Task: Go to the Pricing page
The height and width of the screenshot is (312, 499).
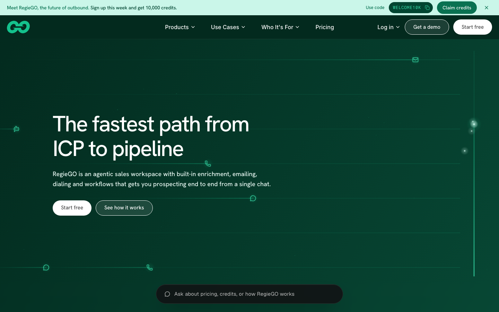Action: [x=325, y=27]
